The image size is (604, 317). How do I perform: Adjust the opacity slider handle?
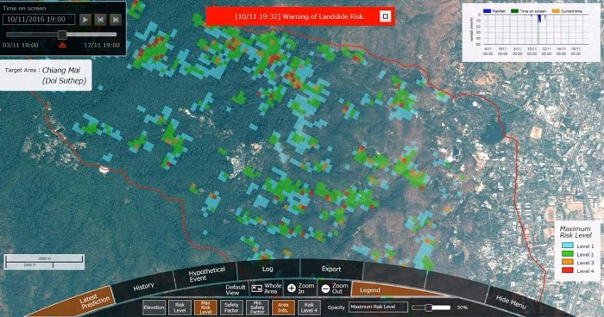428,308
